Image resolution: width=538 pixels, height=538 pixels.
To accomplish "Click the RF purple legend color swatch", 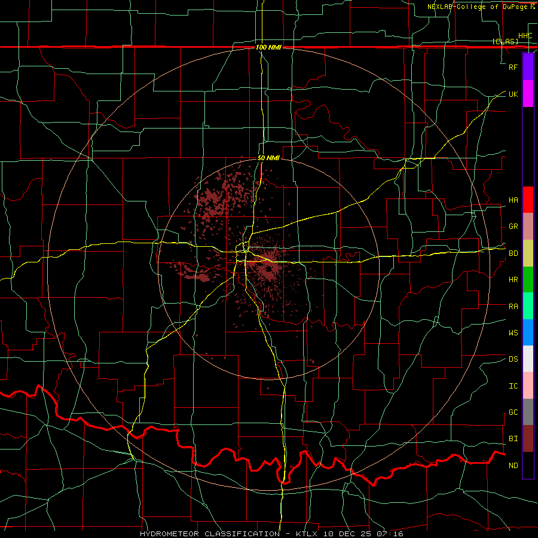I will point(528,67).
